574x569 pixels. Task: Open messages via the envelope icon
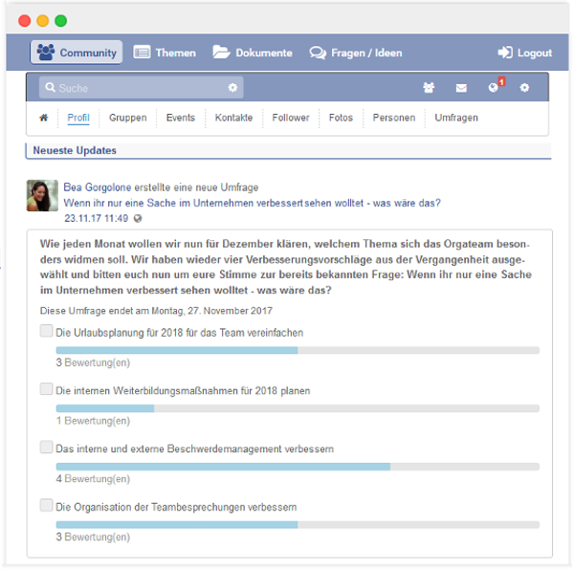click(461, 88)
